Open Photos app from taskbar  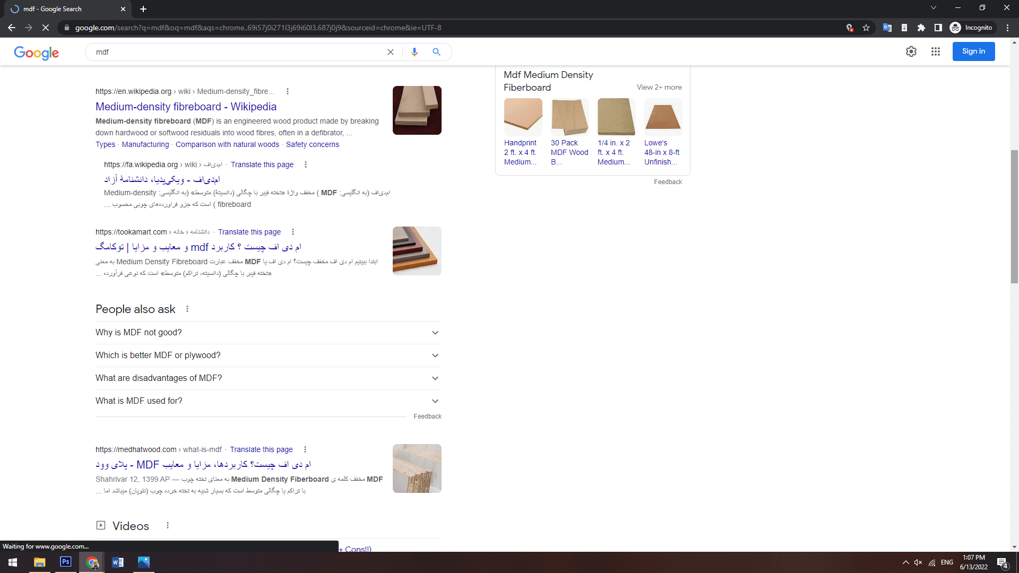pos(143,562)
